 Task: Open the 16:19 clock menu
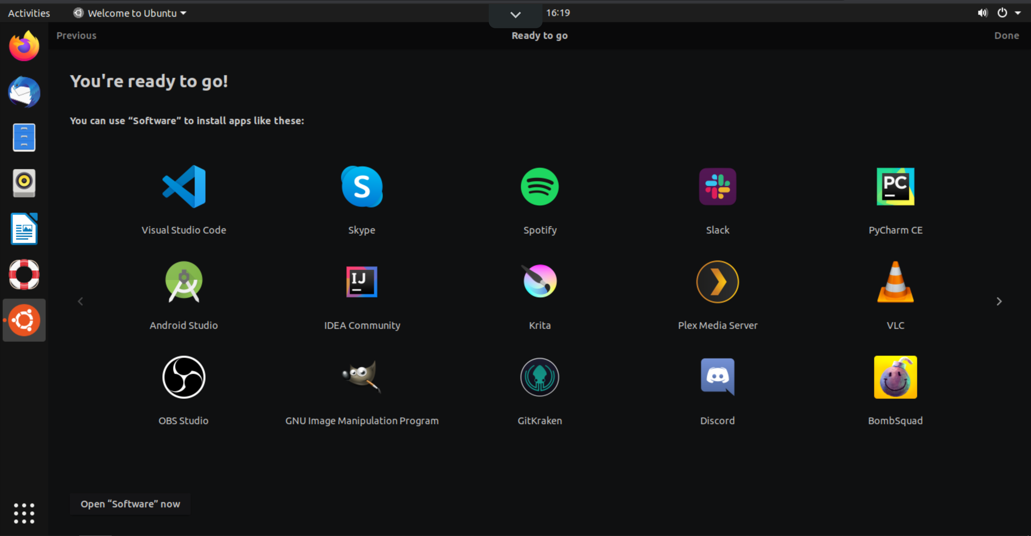tap(558, 13)
